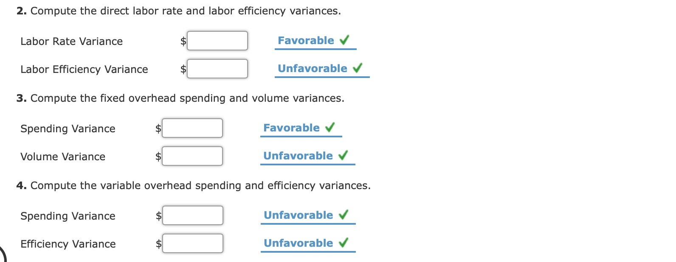Open the Unfavorable dropdown for Labor Efficiency Variance
Image resolution: width=676 pixels, height=262 pixels.
(322, 69)
